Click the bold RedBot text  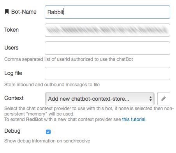(34, 119)
